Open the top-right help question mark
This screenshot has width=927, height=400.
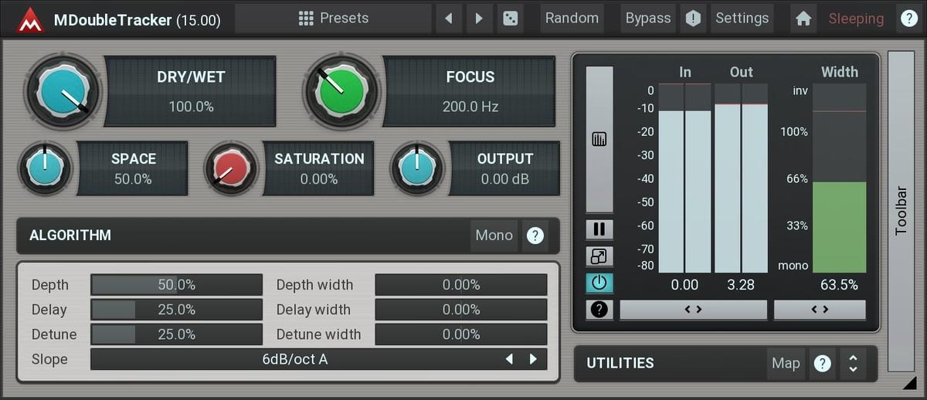(x=908, y=19)
